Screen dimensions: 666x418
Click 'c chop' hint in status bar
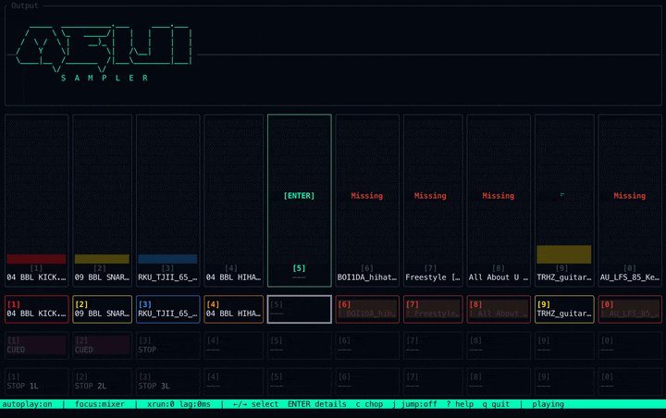(x=369, y=404)
